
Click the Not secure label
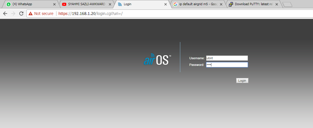(44, 14)
